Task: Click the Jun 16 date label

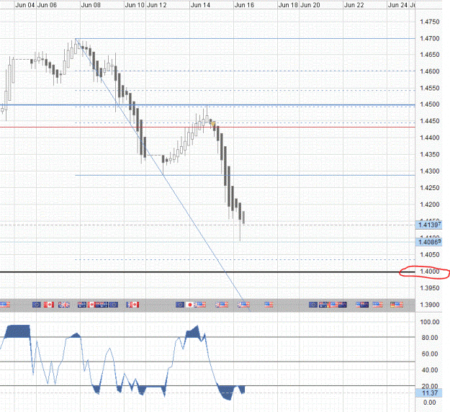Action: tap(244, 5)
